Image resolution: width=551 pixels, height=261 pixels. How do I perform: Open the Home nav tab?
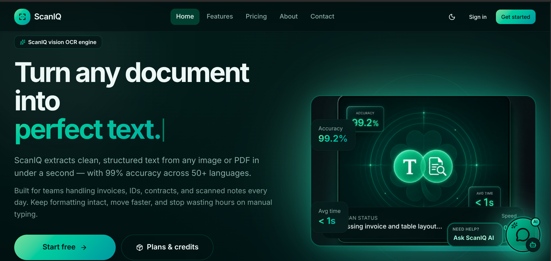pyautogui.click(x=185, y=17)
